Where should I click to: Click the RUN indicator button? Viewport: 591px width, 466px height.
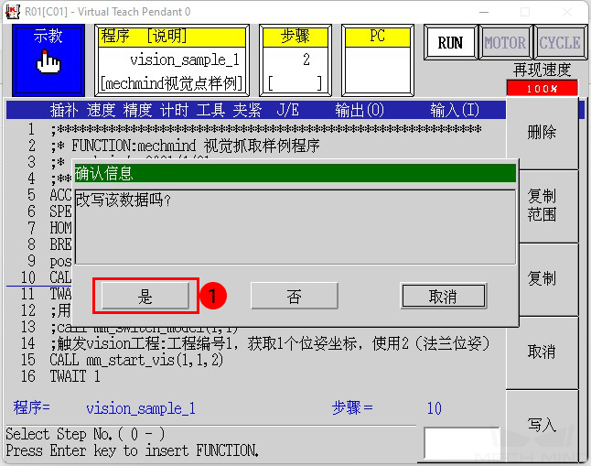tap(450, 43)
